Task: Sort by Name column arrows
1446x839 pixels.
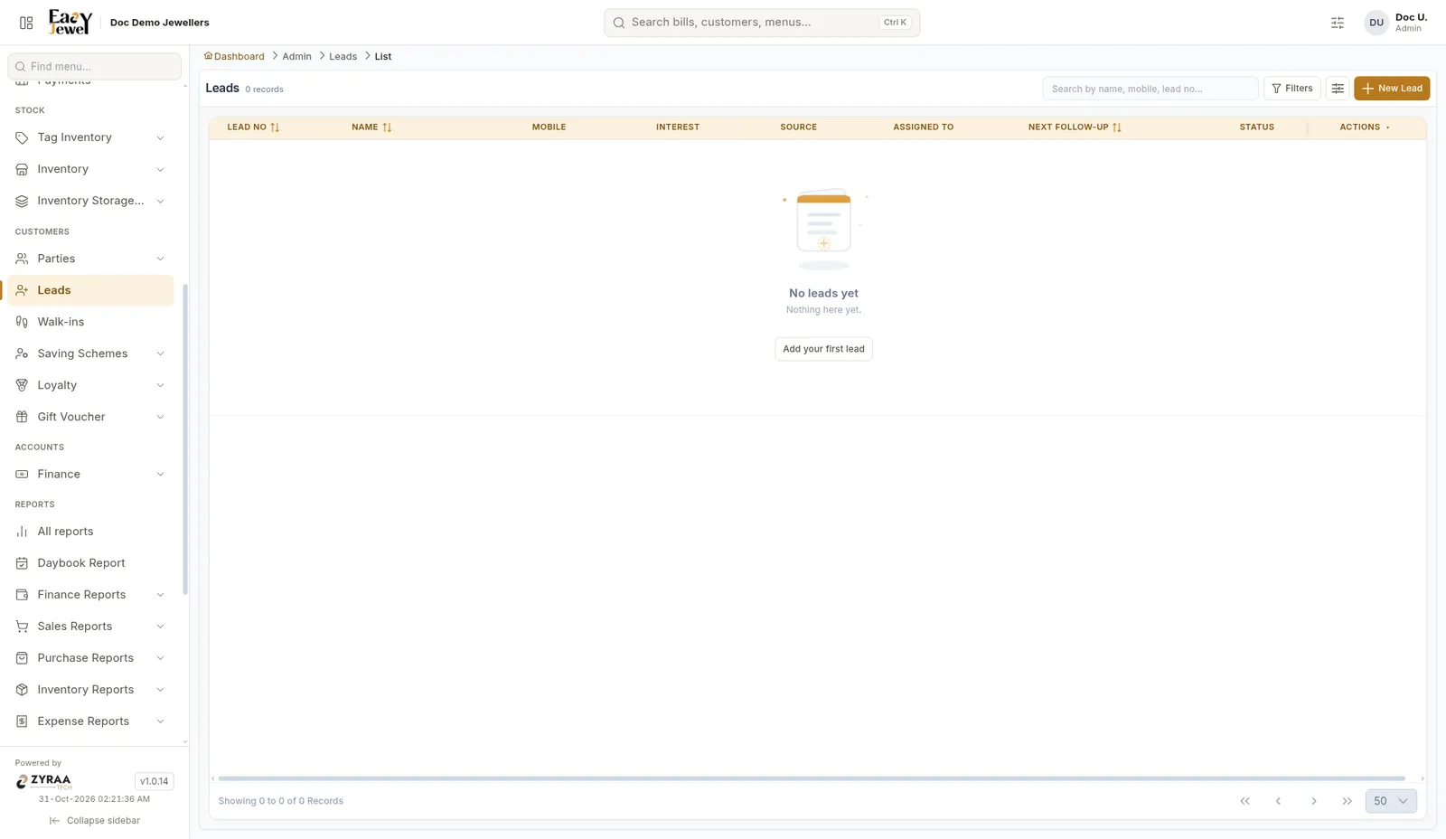Action: pyautogui.click(x=387, y=127)
